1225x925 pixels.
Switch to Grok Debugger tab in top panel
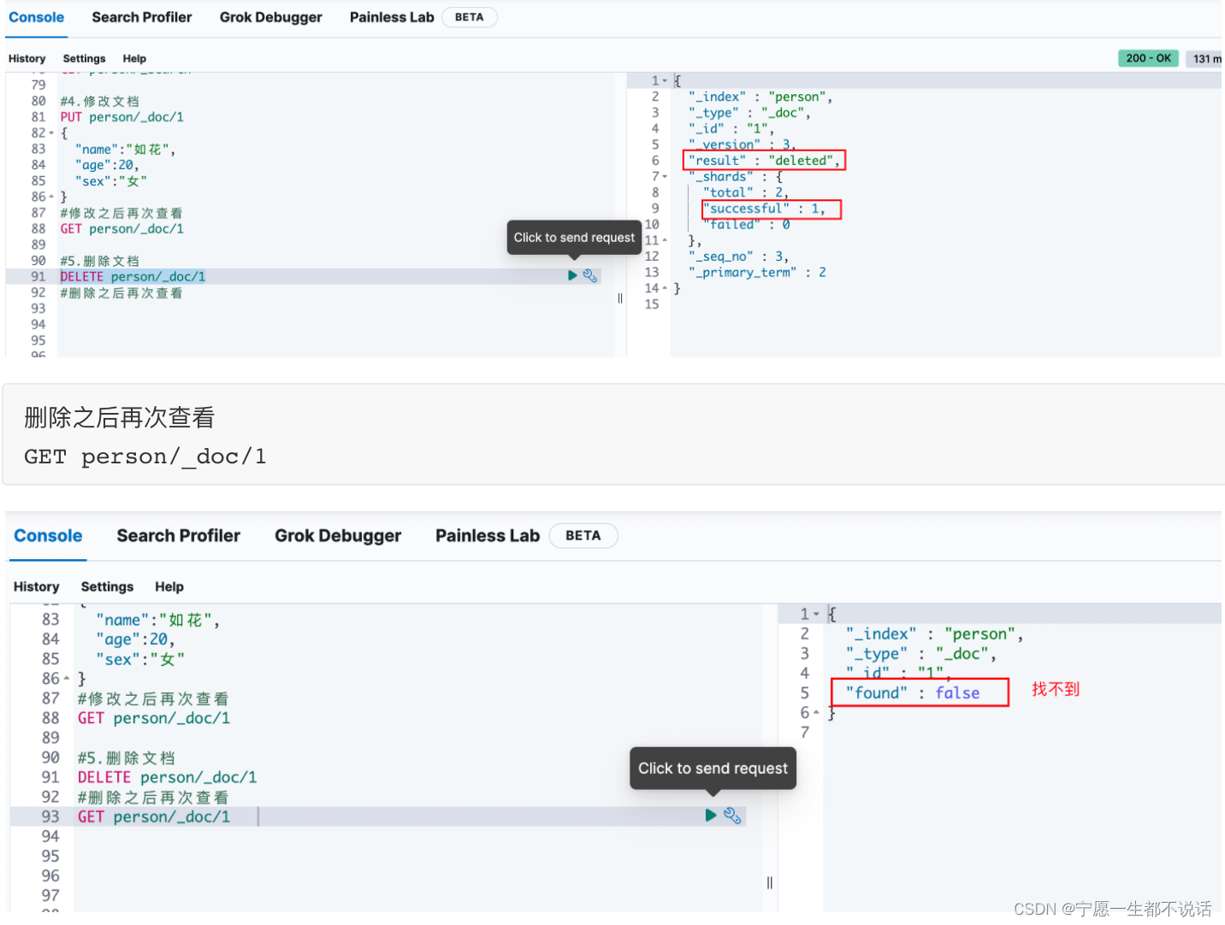tap(270, 17)
